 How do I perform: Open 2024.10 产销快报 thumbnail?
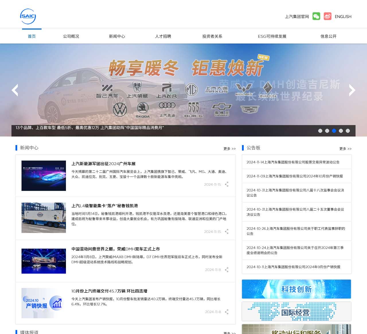click(44, 303)
